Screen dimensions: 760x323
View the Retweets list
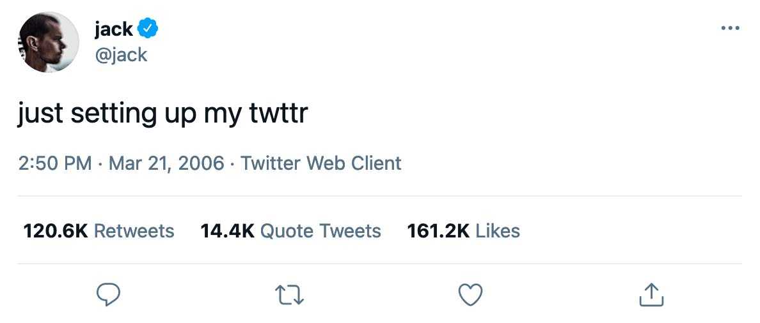point(134,230)
